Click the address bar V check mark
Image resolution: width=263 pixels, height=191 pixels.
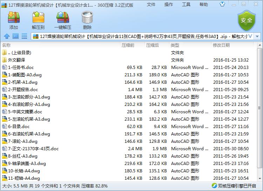(250, 36)
